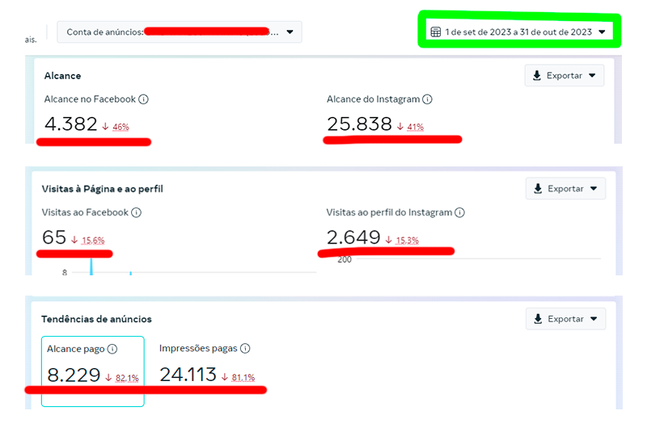The image size is (647, 436).
Task: Click the 41% change link for Instagram reach
Action: 415,127
